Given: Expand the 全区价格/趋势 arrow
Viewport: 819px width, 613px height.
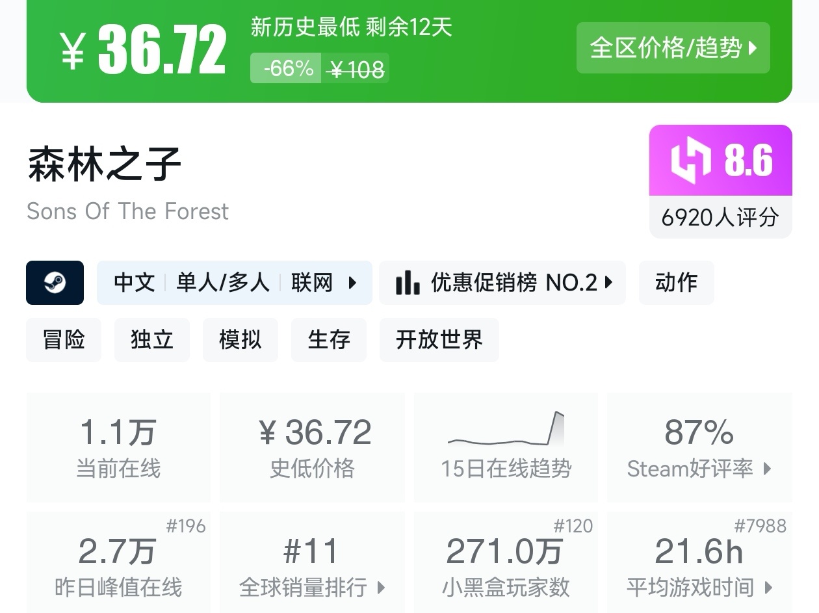Looking at the screenshot, I should click(753, 48).
